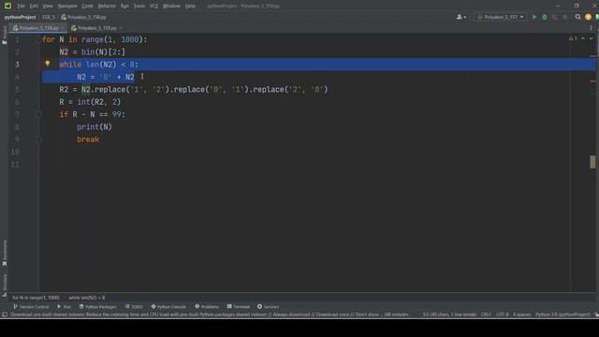Click the Run with Coverage icon
The width and height of the screenshot is (599, 337).
[x=555, y=17]
